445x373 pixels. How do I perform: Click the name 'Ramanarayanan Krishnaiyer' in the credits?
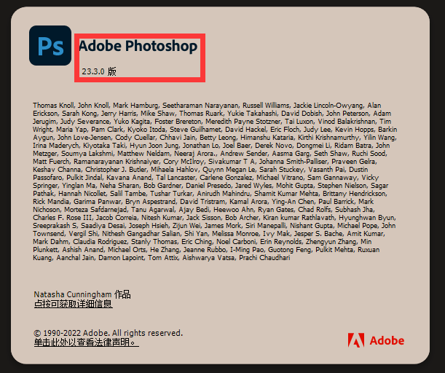tap(117, 162)
